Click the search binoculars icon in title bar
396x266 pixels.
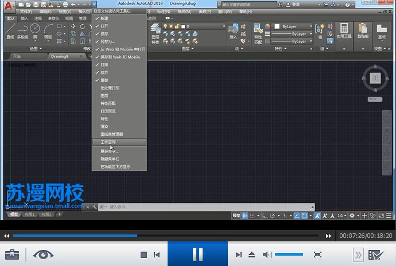(281, 5)
